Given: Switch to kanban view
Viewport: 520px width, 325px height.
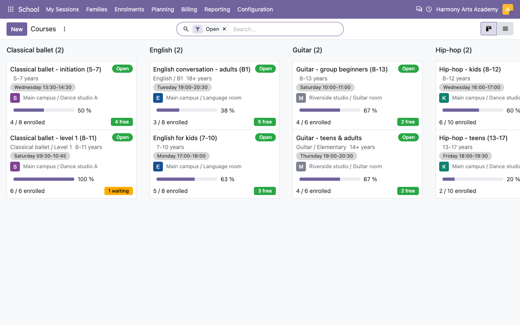Looking at the screenshot, I should click(489, 29).
